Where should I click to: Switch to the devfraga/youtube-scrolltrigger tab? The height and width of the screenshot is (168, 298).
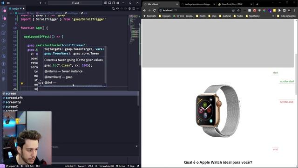tap(197, 4)
